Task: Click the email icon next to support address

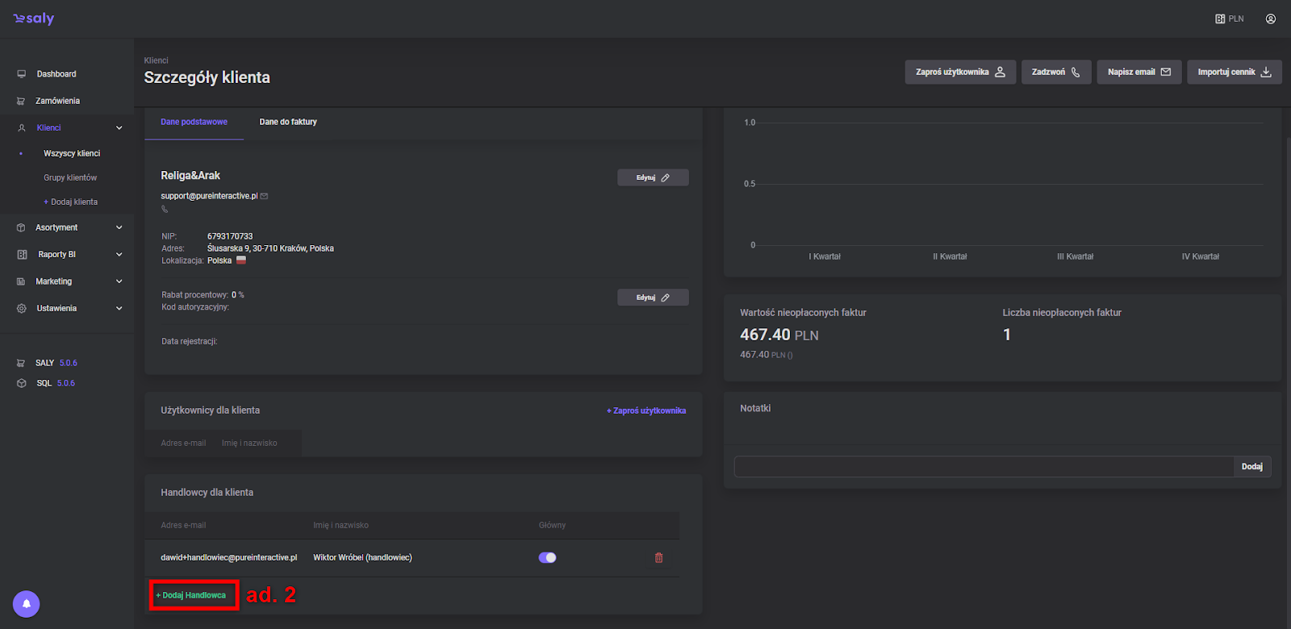Action: pos(265,196)
